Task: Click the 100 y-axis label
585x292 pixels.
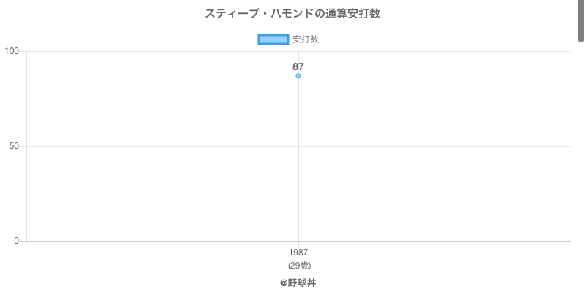Action: point(12,51)
